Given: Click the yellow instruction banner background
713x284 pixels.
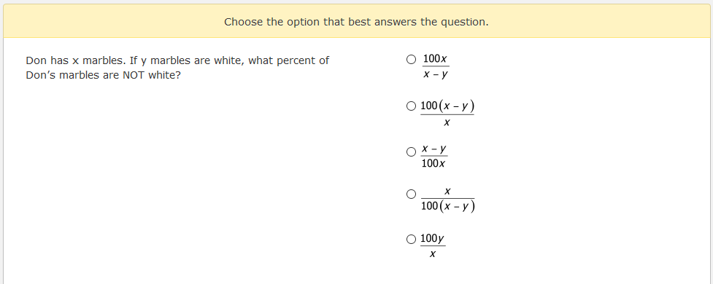Looking at the screenshot, I should tap(356, 21).
